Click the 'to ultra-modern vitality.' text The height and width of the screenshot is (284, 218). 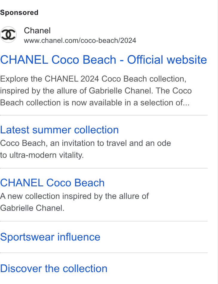coord(42,155)
